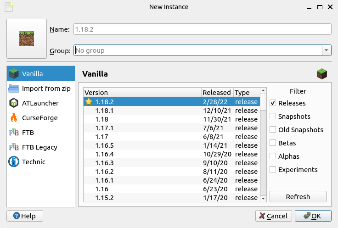Select the ATLauncher icon
Screen dimensions: 338x228
click(14, 103)
